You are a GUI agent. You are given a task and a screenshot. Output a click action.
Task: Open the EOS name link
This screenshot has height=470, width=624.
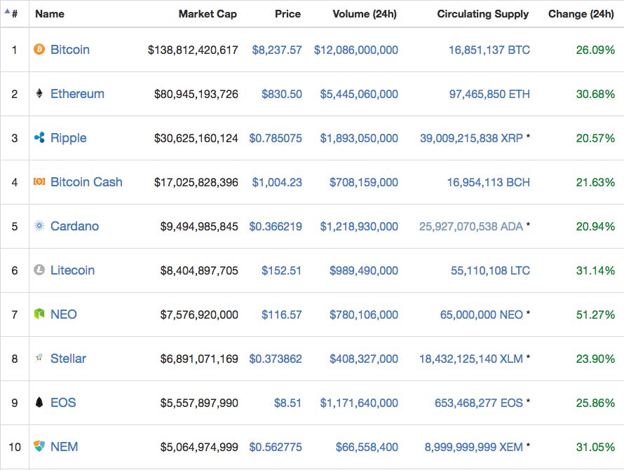pyautogui.click(x=63, y=403)
